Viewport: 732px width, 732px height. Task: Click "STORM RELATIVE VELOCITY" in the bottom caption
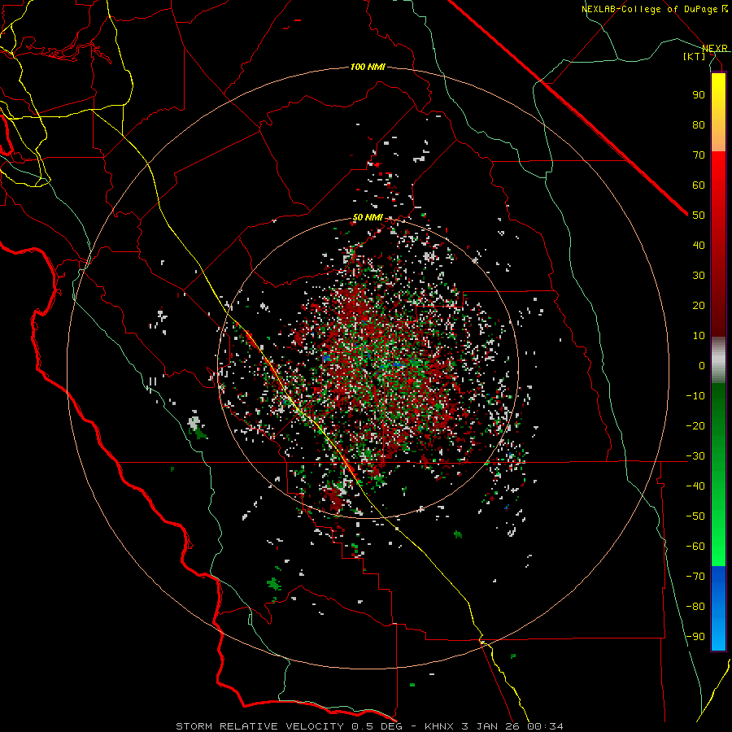260,726
